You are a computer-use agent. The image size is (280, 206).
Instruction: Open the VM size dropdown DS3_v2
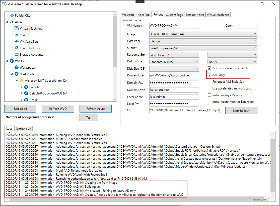coord(232,62)
